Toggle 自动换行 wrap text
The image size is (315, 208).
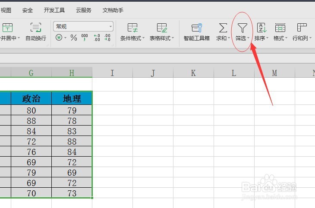click(36, 32)
